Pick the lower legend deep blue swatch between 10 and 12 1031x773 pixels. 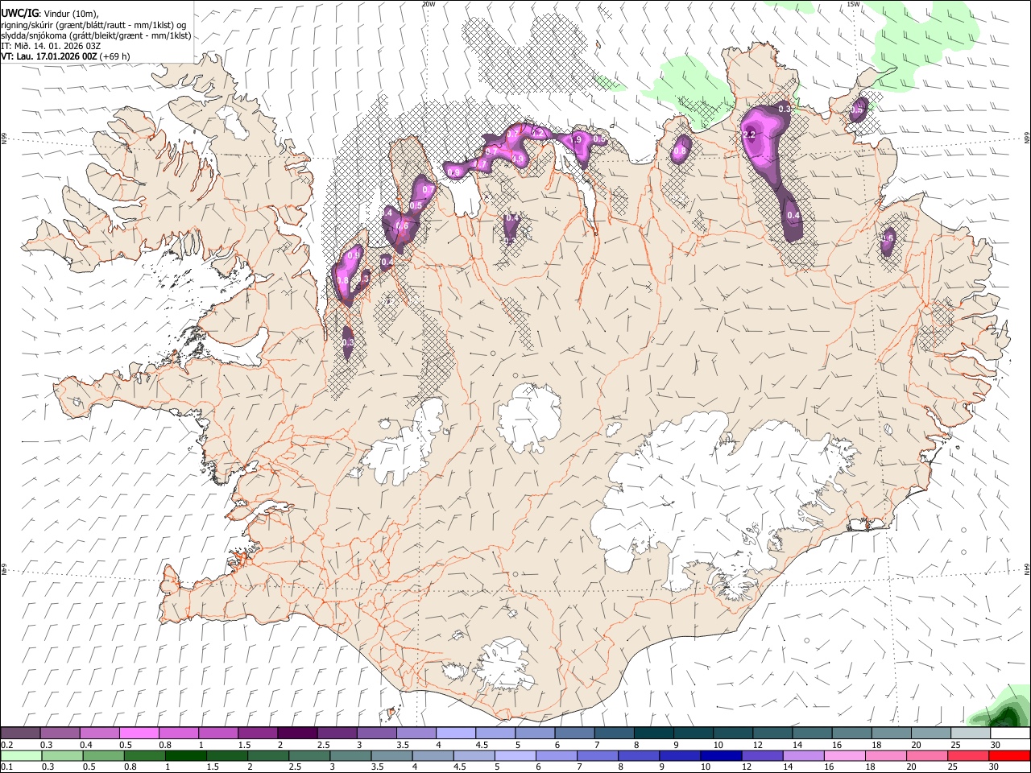pos(720,755)
